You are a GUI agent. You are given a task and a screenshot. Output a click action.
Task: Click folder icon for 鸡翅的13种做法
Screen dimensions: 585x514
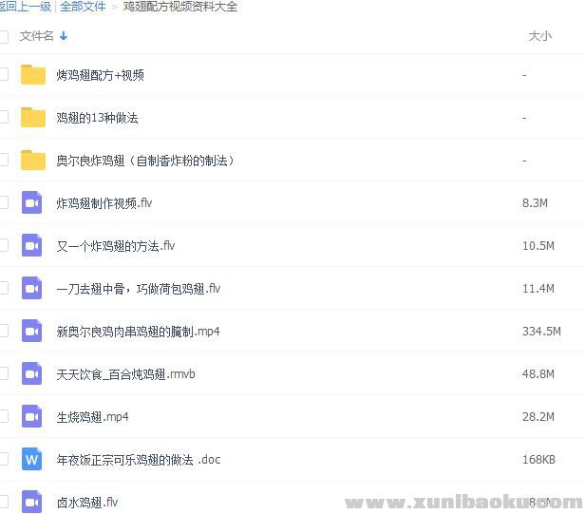(33, 118)
